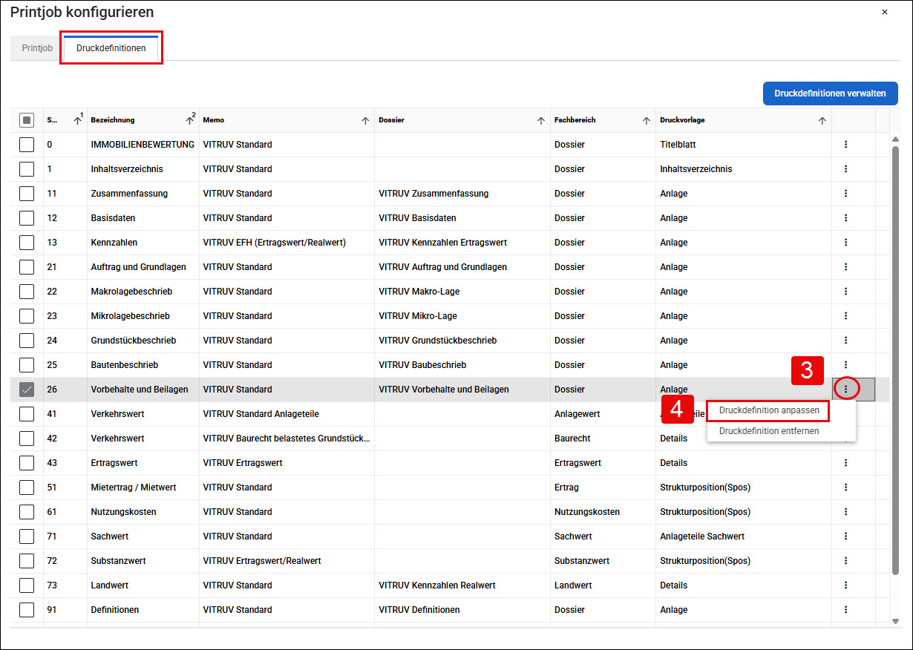
Task: Open the three-dot menu for Definitionen row
Action: pyautogui.click(x=845, y=610)
